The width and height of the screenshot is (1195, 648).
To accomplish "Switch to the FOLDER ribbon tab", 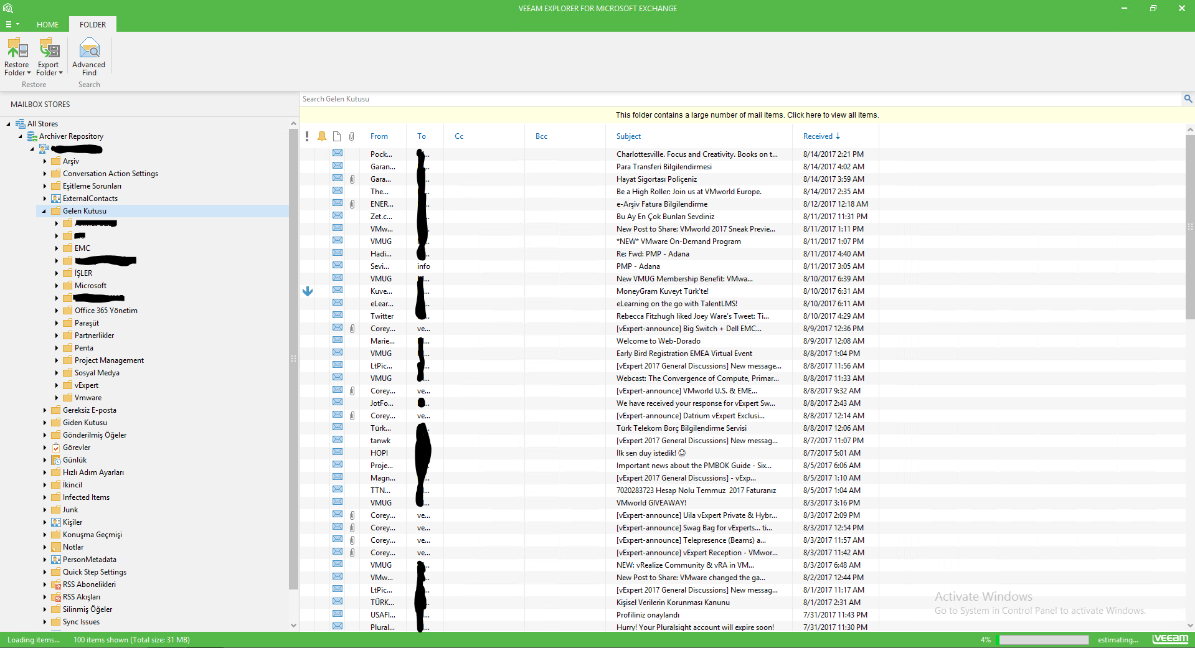I will (93, 25).
